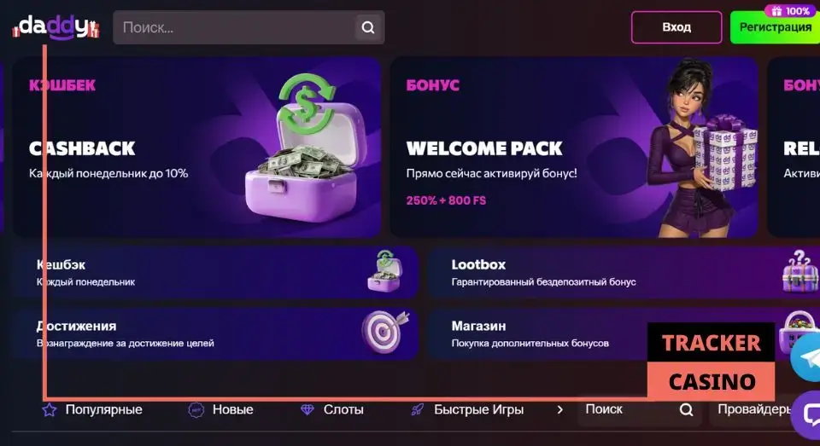Image resolution: width=820 pixels, height=446 pixels.
Task: Expand more categories with right chevron
Action: click(x=559, y=409)
